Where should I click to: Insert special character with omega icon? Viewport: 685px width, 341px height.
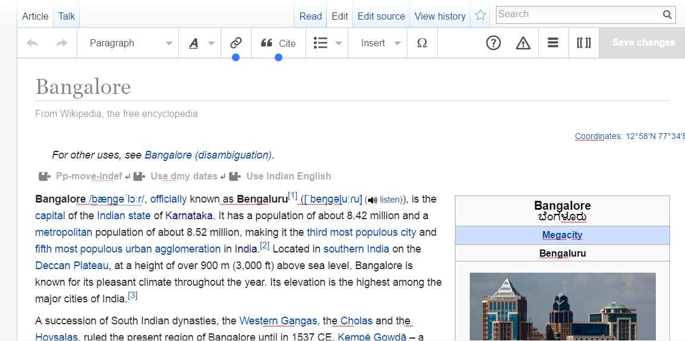tap(422, 43)
